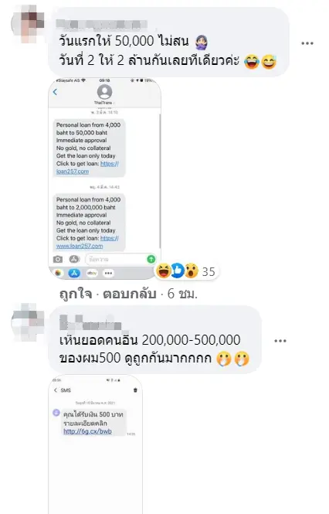The image size is (329, 514).
Task: Click the laughing reaction emoji
Action: click(x=163, y=271)
